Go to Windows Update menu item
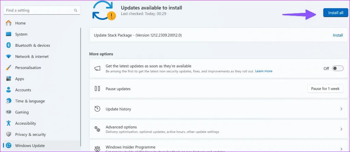 30,146
